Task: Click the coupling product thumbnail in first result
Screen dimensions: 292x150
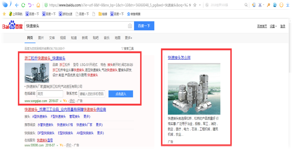Action: pyautogui.click(x=37, y=73)
